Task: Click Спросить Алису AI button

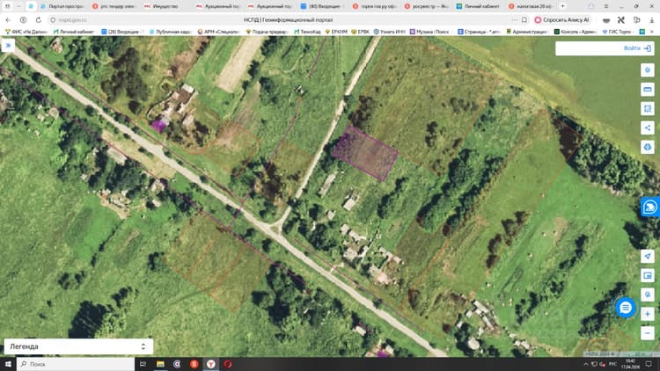Action: click(562, 19)
